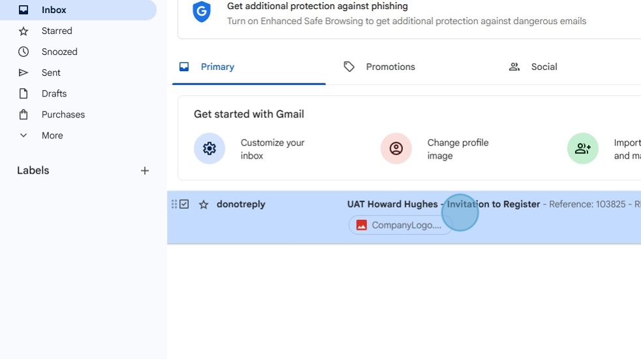Screen dimensions: 641x359
Task: Click the drag handle of donotreply email
Action: [174, 204]
